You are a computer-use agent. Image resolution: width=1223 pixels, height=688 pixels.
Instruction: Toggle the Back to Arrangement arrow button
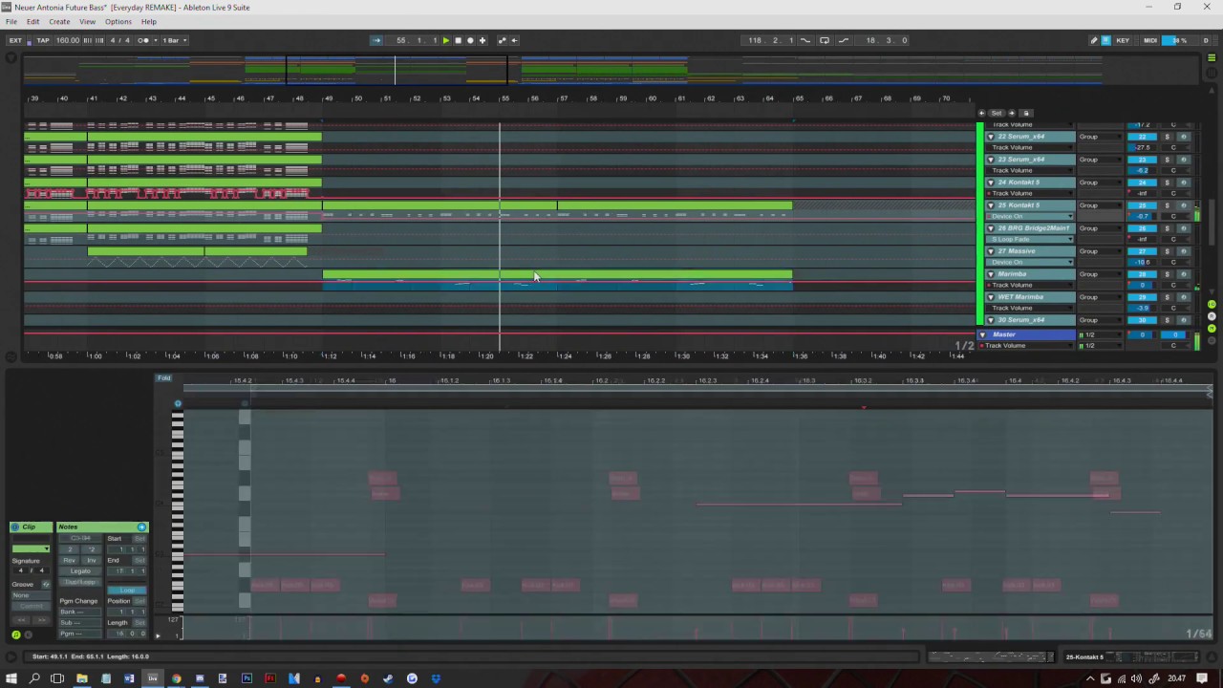tap(514, 40)
